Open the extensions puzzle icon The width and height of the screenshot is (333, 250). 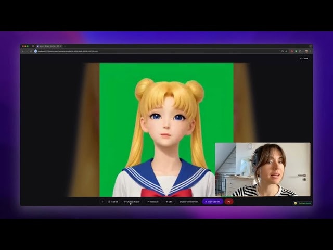tap(300, 51)
